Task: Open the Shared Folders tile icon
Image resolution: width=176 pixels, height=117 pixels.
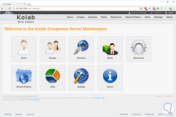Action: click(24, 78)
